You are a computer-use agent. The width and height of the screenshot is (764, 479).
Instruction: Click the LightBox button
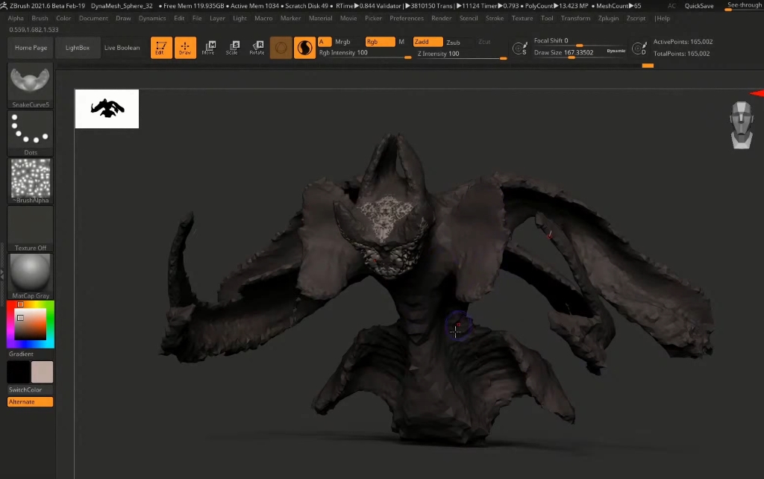(77, 48)
